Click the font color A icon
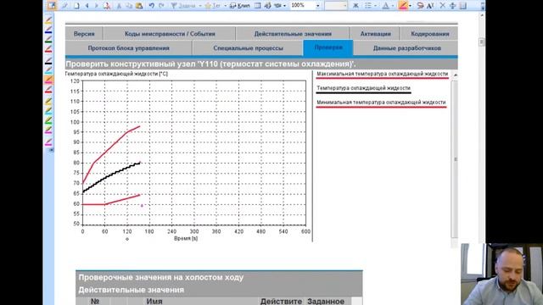 (385, 6)
